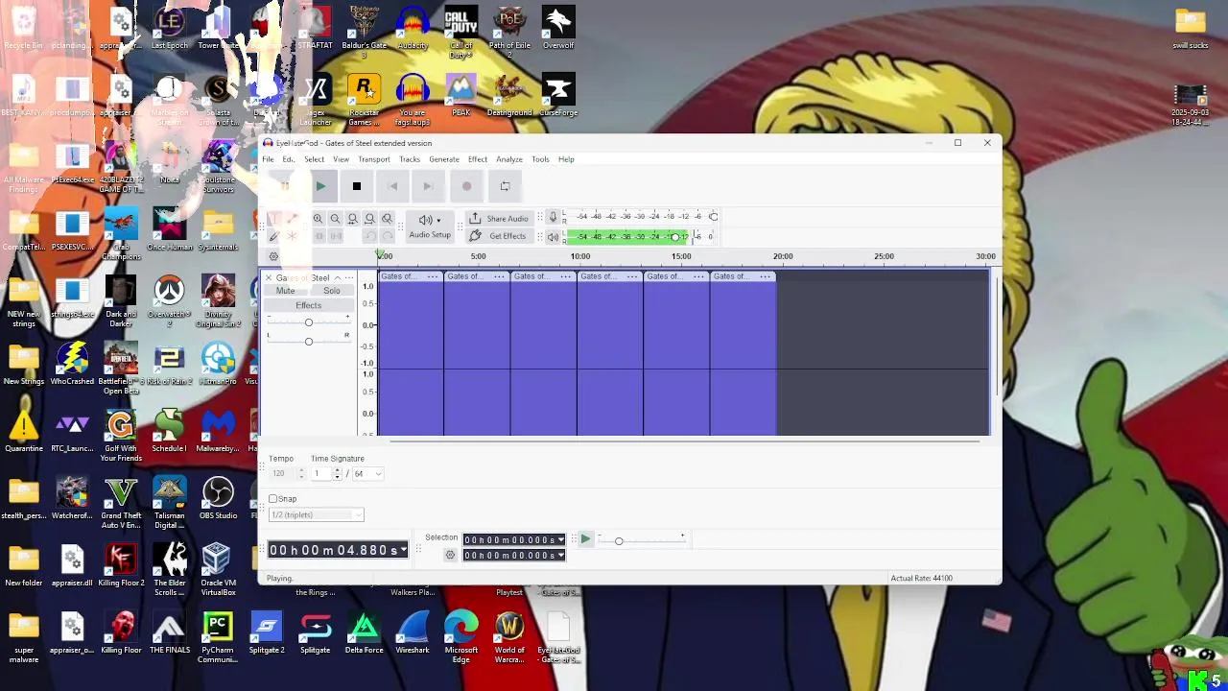Open the 1/2 (triplets) snap dropdown
The width and height of the screenshot is (1228, 691).
pos(316,515)
